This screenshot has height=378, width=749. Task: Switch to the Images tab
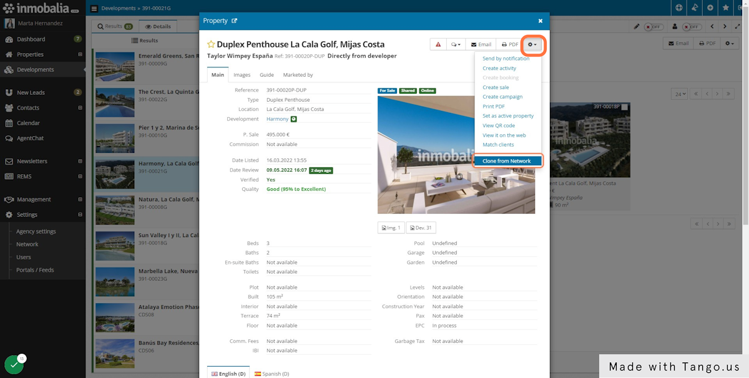point(242,74)
